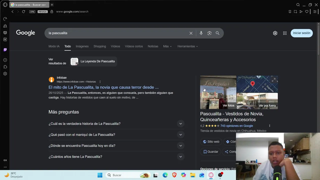This screenshot has height=180, width=320.
Task: Click the GX corner icon in sidebar
Action: pyautogui.click(x=5, y=160)
